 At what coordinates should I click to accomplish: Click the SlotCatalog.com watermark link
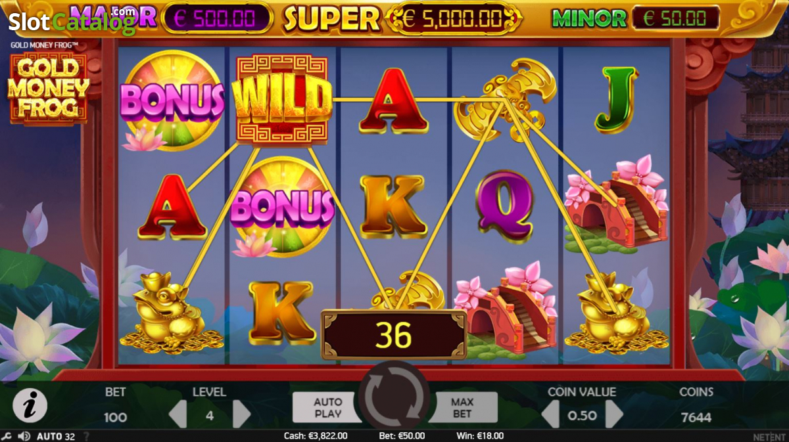click(72, 20)
